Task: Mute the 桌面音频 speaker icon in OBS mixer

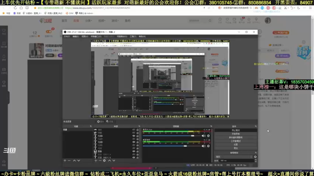Action: (x=203, y=146)
